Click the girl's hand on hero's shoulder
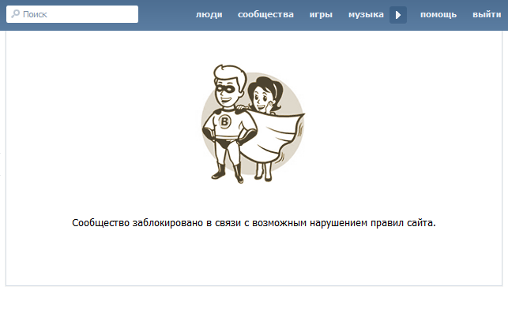The height and width of the screenshot is (331, 508). point(241,107)
